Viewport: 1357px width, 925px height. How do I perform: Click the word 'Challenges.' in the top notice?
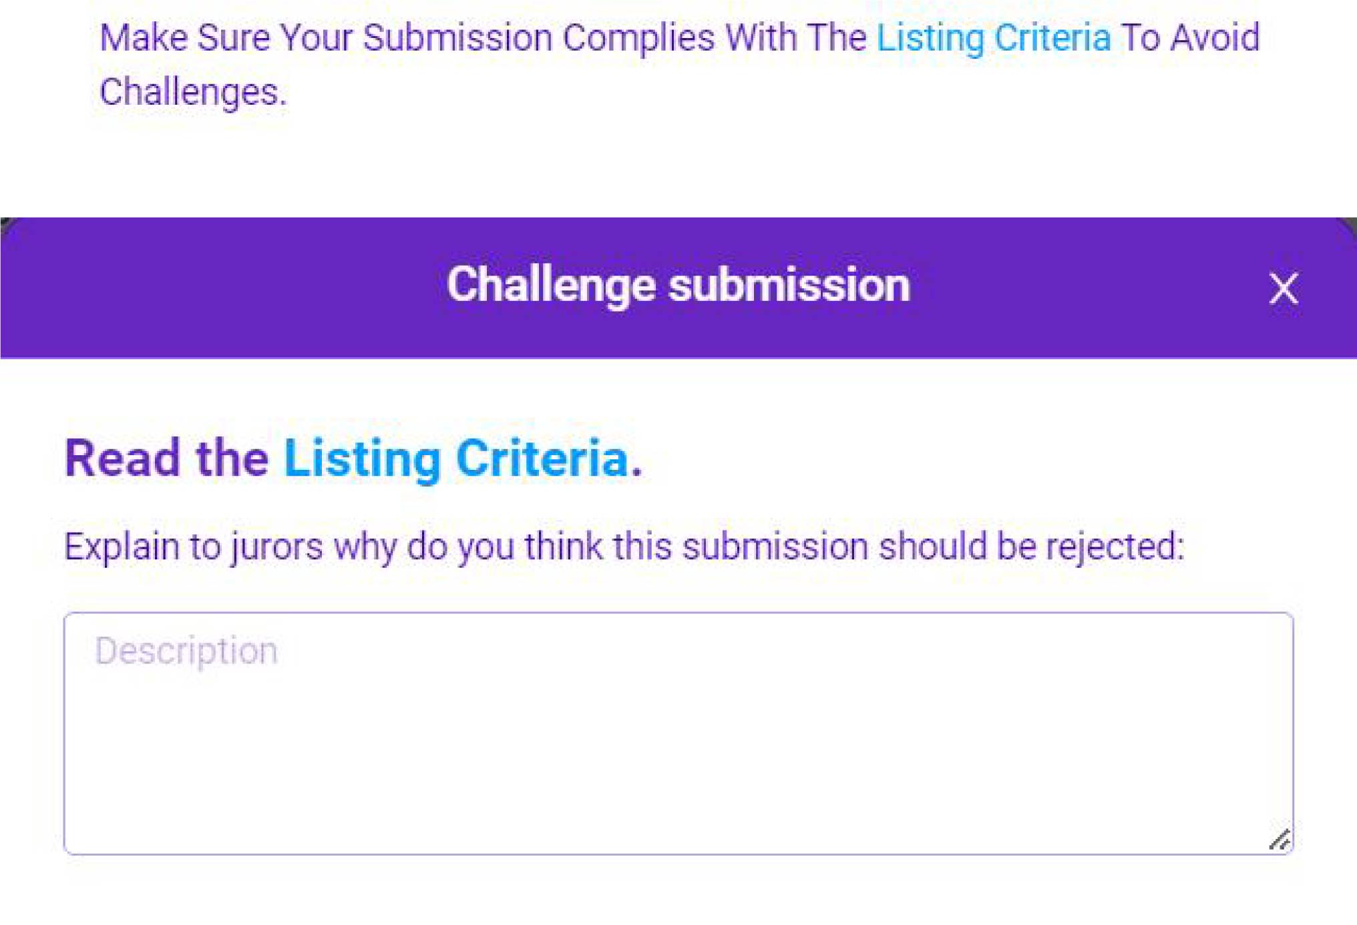(193, 92)
